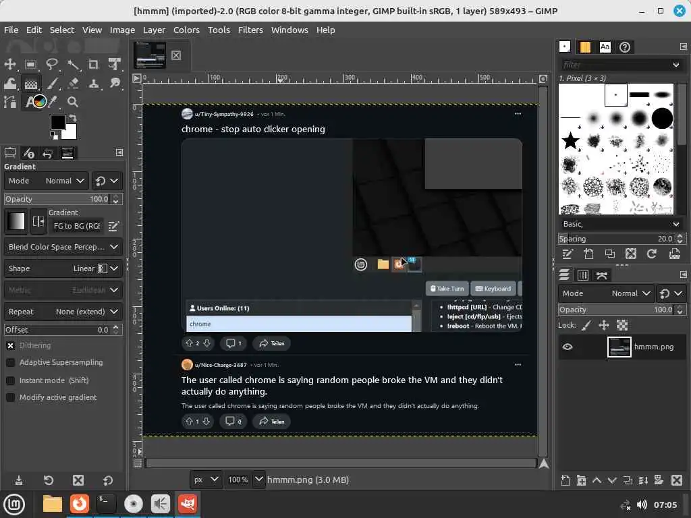Expand the brush filter dropdown arrow
Viewport: 691px width, 518px height.
click(676, 65)
